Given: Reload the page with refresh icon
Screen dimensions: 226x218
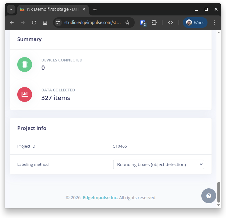Looking at the screenshot, I should point(34,23).
